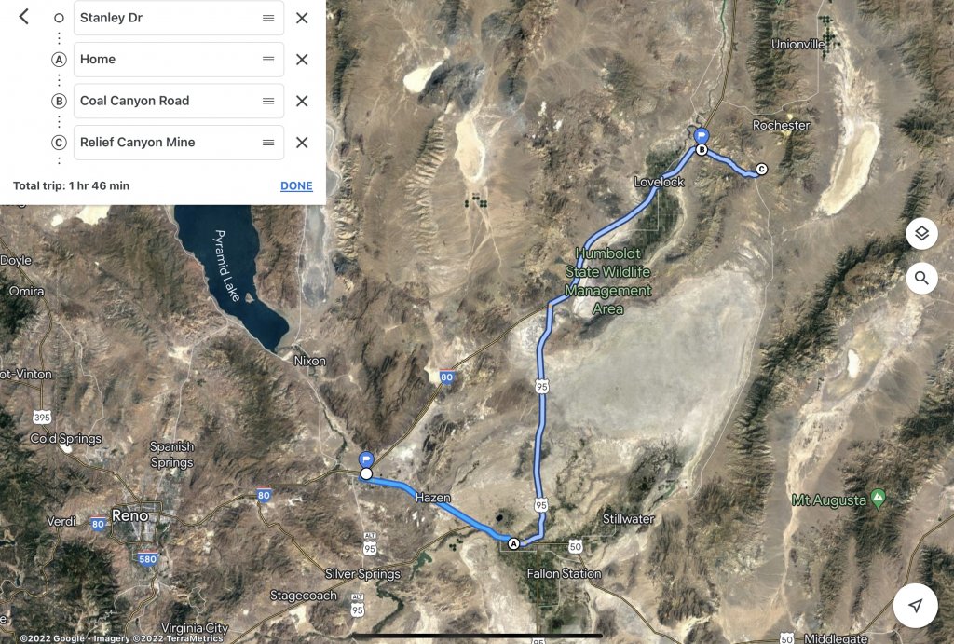Edit the Stanley Dr starting point field
954x644 pixels.
(179, 19)
